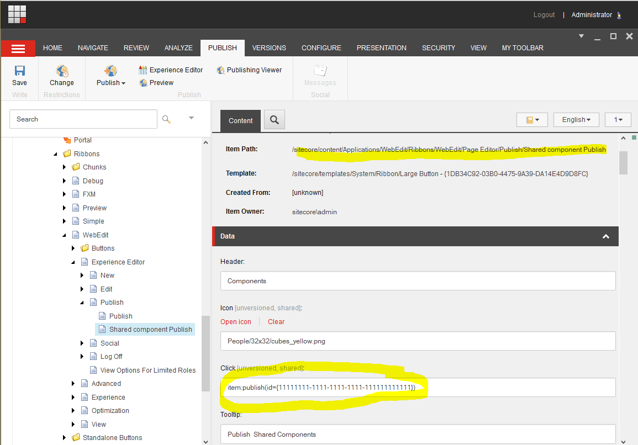Viewport: 638px width, 445px height.
Task: Open the NAVIGATE ribbon tab
Action: (x=93, y=48)
